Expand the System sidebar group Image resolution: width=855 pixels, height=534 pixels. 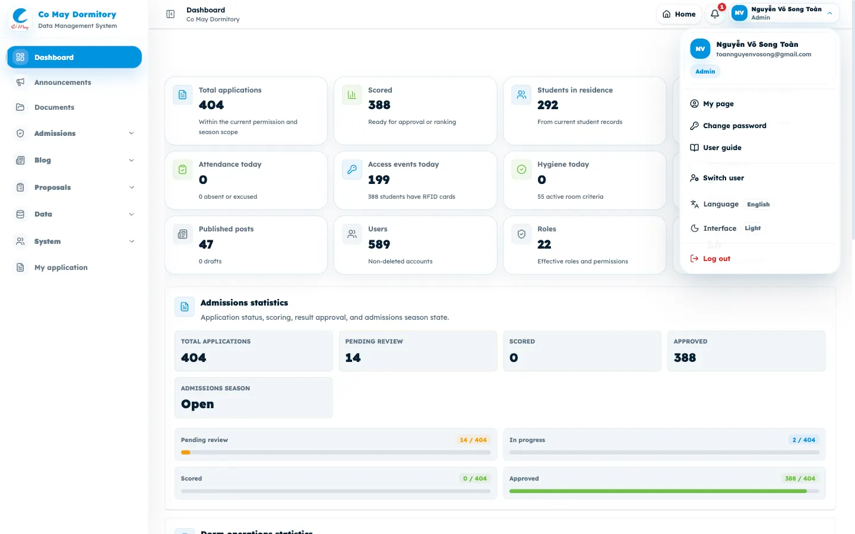click(74, 241)
